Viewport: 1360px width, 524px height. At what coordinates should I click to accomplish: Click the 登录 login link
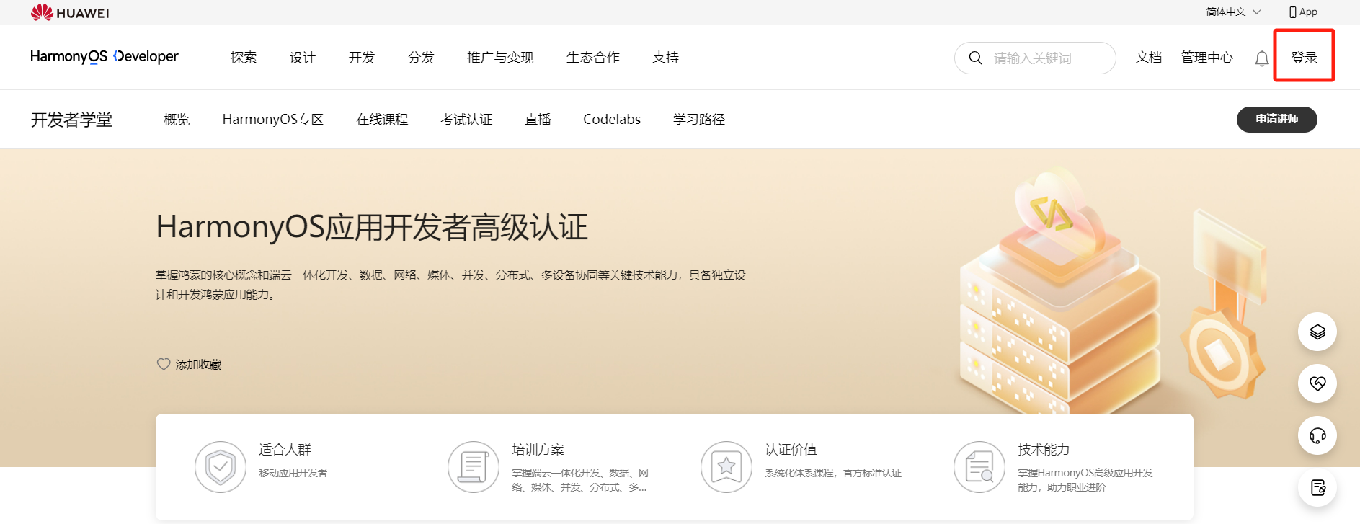1304,58
